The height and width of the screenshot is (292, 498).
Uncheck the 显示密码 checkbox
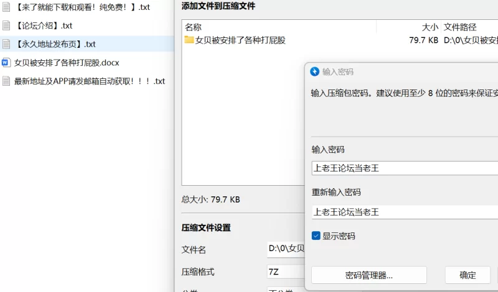pos(316,236)
